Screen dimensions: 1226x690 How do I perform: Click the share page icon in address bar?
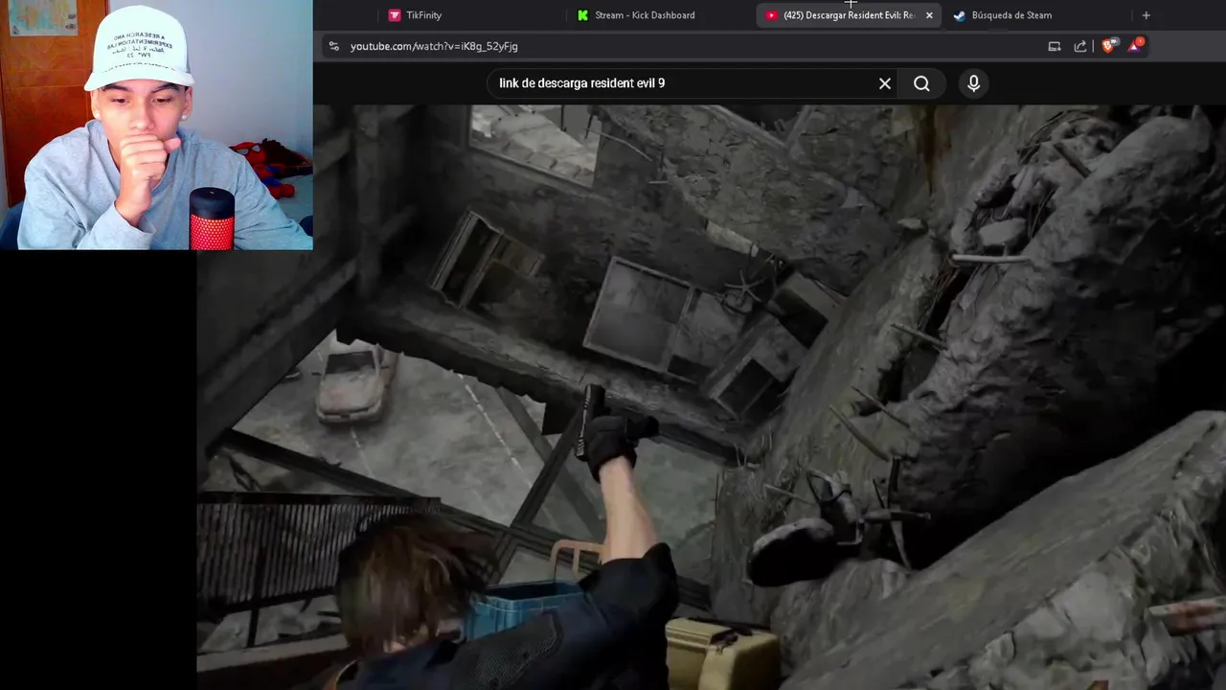coord(1080,46)
